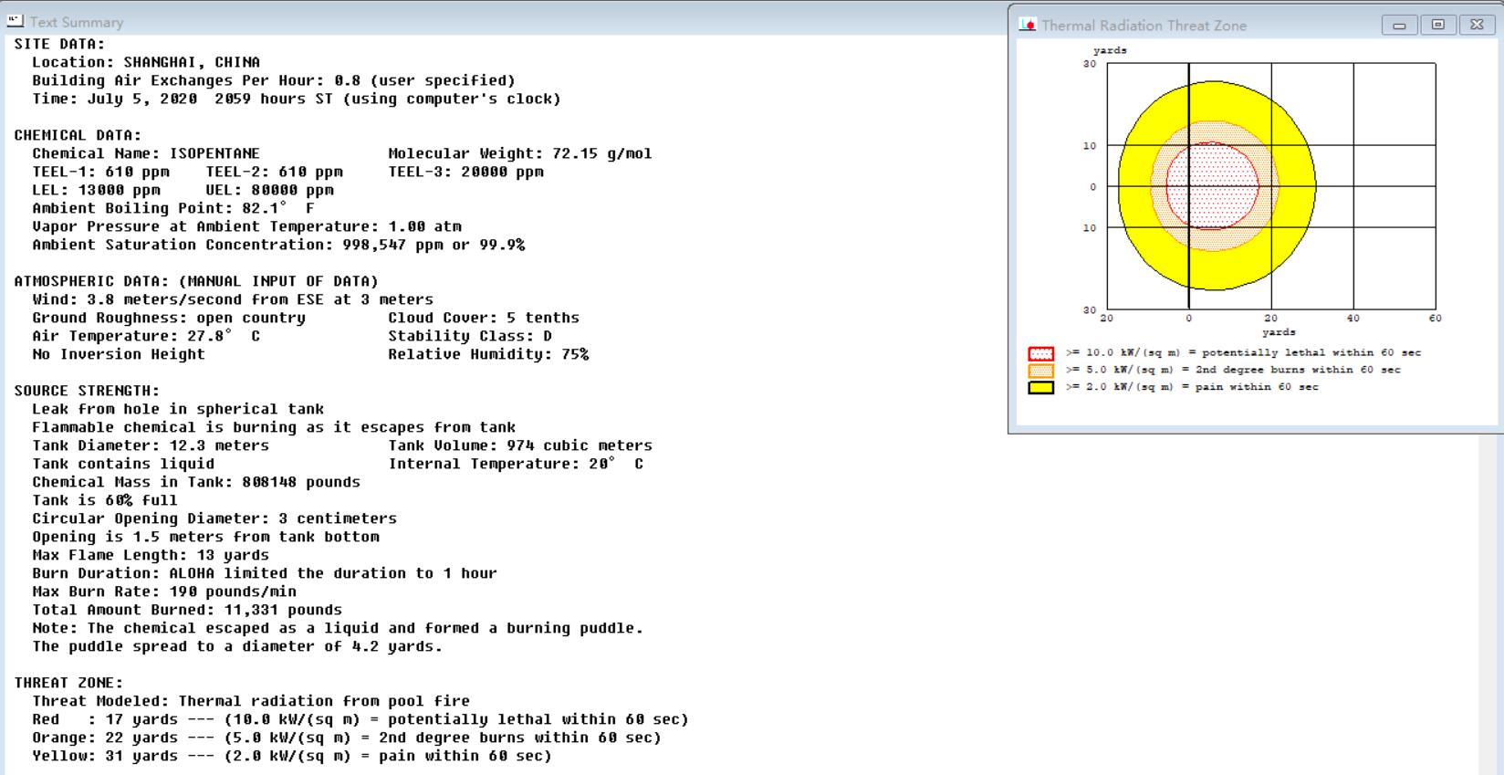This screenshot has height=775, width=1504.
Task: Click 'Total Amount Burned: 11,331 pounds' line
Action: (x=187, y=610)
